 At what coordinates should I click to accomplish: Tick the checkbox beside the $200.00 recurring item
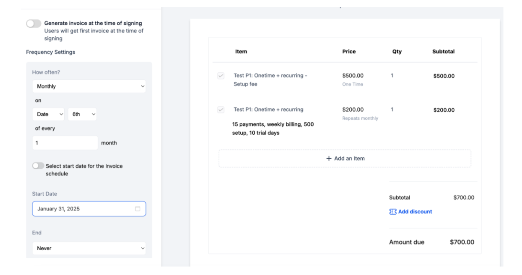click(221, 110)
